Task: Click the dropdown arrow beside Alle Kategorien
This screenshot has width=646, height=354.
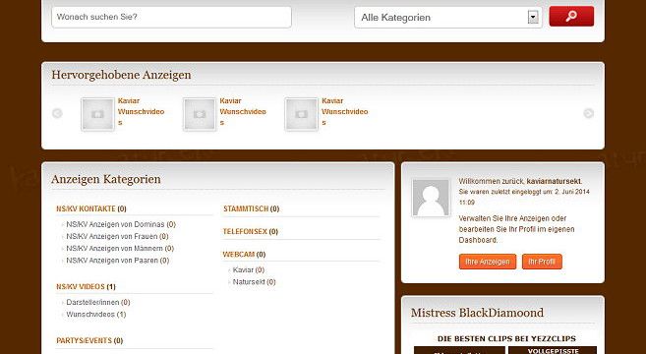Action: [533, 18]
